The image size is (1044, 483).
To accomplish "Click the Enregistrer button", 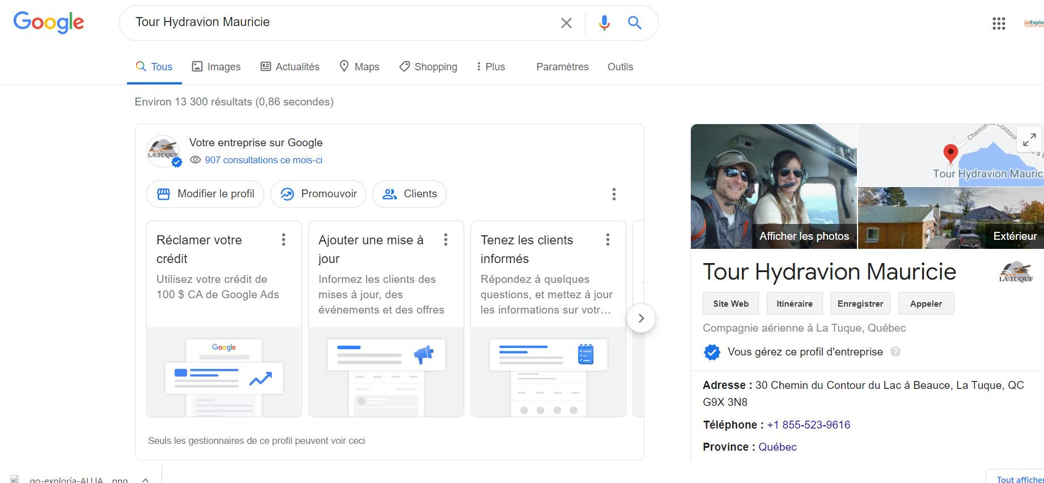I will click(860, 303).
